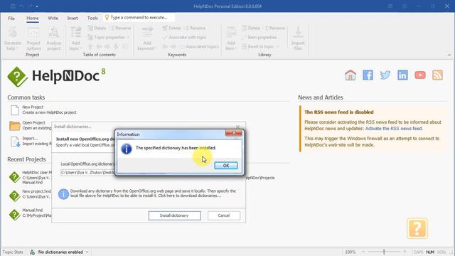
Task: Open the HelpNDoc User Manual recent project
Action: pos(30,177)
